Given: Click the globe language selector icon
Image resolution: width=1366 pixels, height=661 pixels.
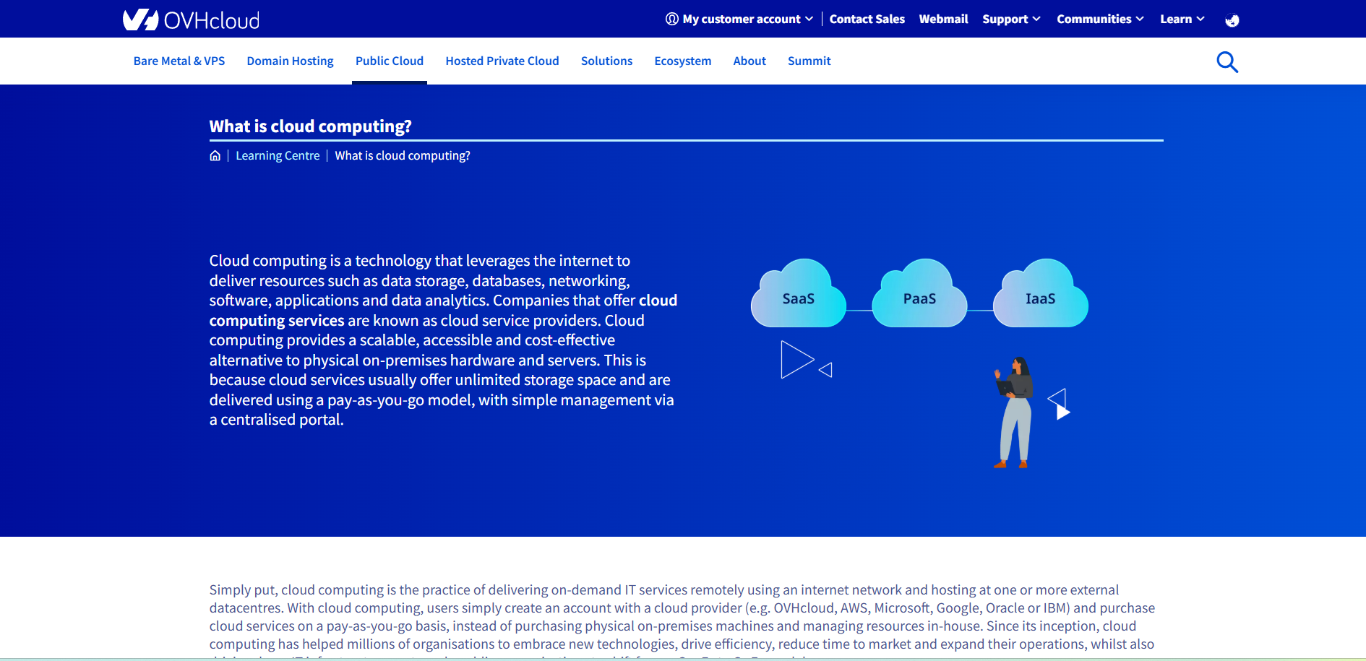Looking at the screenshot, I should [x=1232, y=20].
